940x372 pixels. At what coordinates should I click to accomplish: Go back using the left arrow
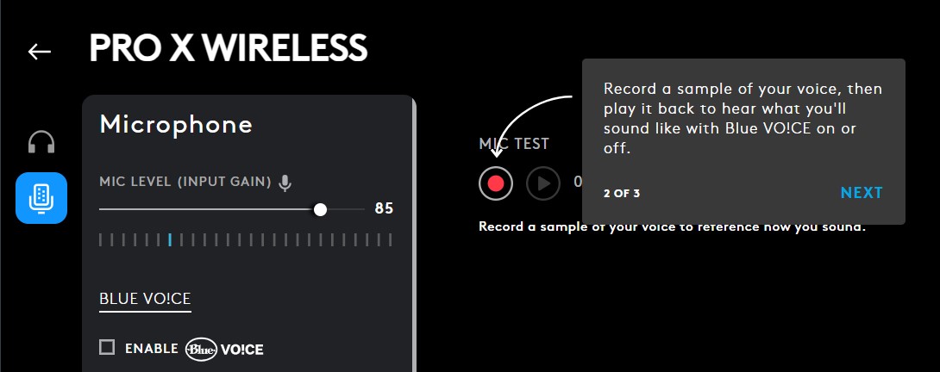pos(40,52)
